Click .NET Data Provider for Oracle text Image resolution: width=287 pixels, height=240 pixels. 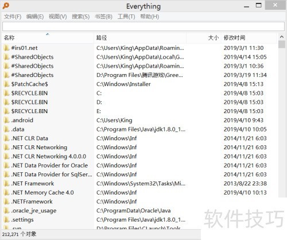[49, 165]
